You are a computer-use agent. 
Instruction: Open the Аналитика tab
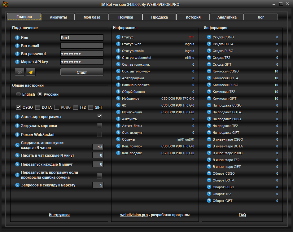point(227,17)
